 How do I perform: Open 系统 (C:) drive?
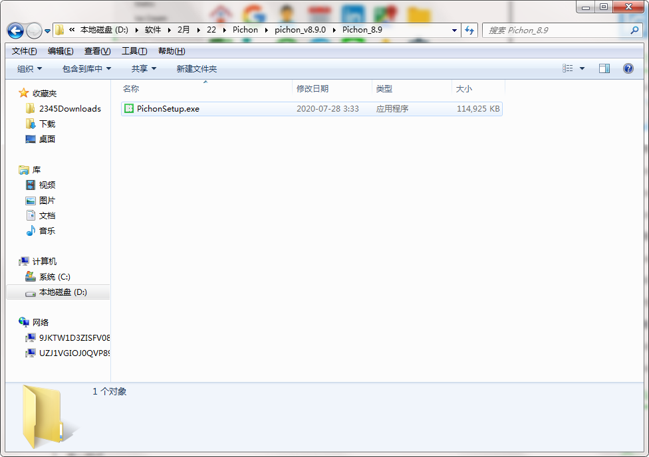(x=48, y=277)
